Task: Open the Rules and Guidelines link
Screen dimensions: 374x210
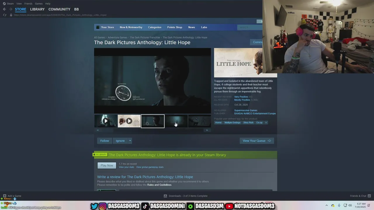Action: (x=159, y=185)
